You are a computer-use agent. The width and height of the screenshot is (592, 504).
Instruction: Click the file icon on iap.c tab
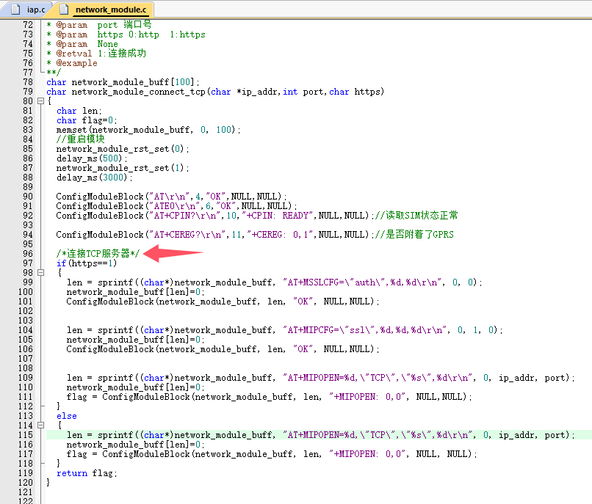coord(16,10)
